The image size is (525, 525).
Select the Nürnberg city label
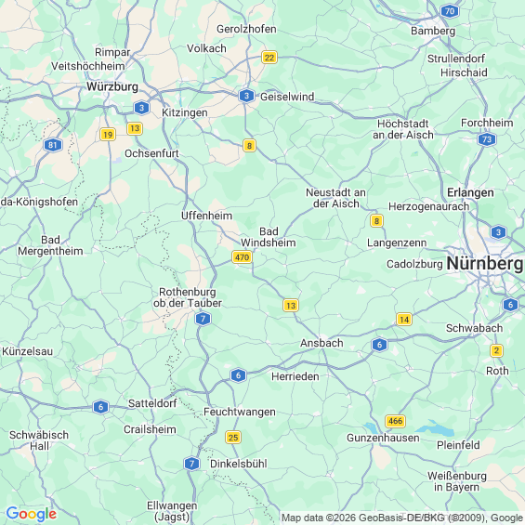tap(485, 263)
